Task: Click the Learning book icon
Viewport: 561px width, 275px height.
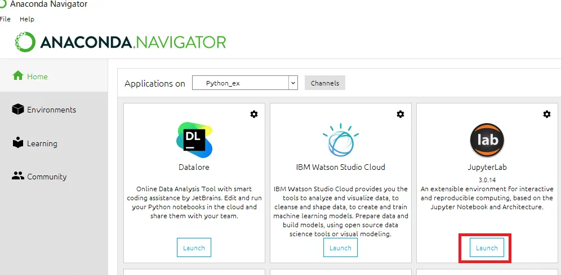Action: (x=18, y=142)
